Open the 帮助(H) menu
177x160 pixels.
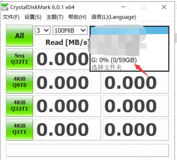click(x=77, y=17)
